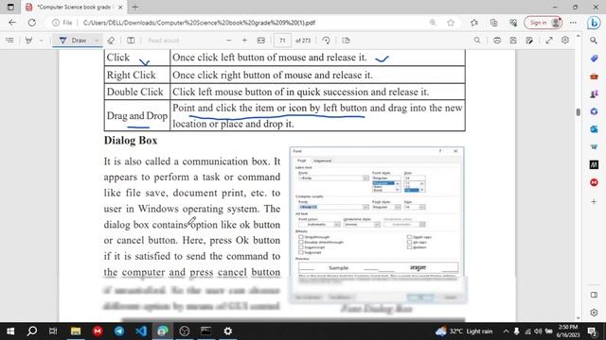Open Bing Chat sidebar button
This screenshot has width=606, height=340.
click(x=594, y=23)
